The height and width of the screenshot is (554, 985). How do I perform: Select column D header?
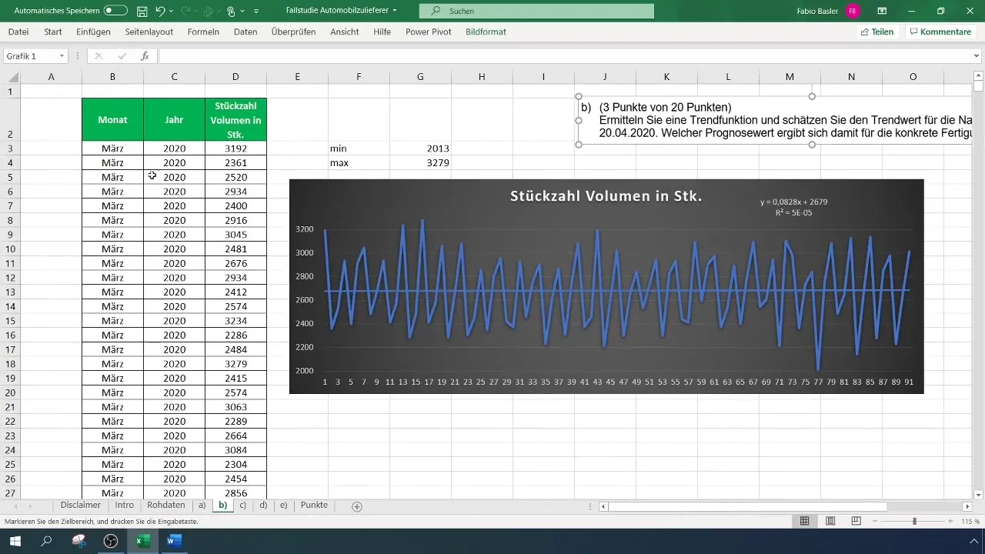[x=235, y=77]
